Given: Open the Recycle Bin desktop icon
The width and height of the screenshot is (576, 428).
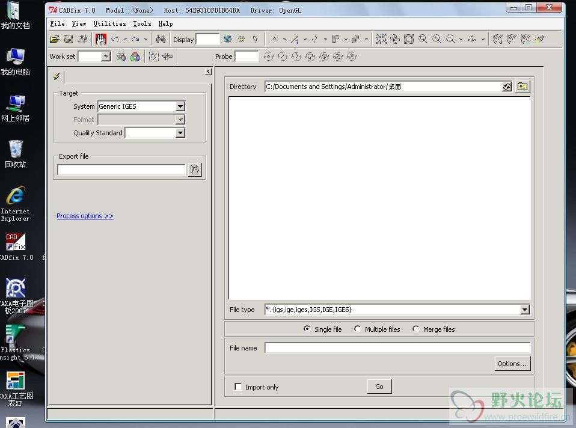Looking at the screenshot, I should tap(16, 153).
